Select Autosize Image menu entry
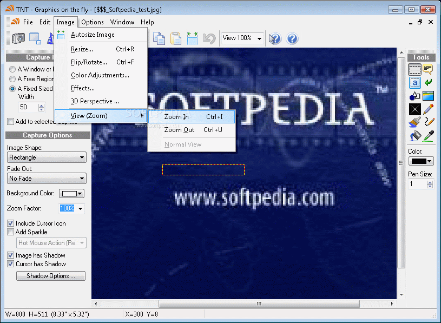441x323 pixels. [101, 35]
